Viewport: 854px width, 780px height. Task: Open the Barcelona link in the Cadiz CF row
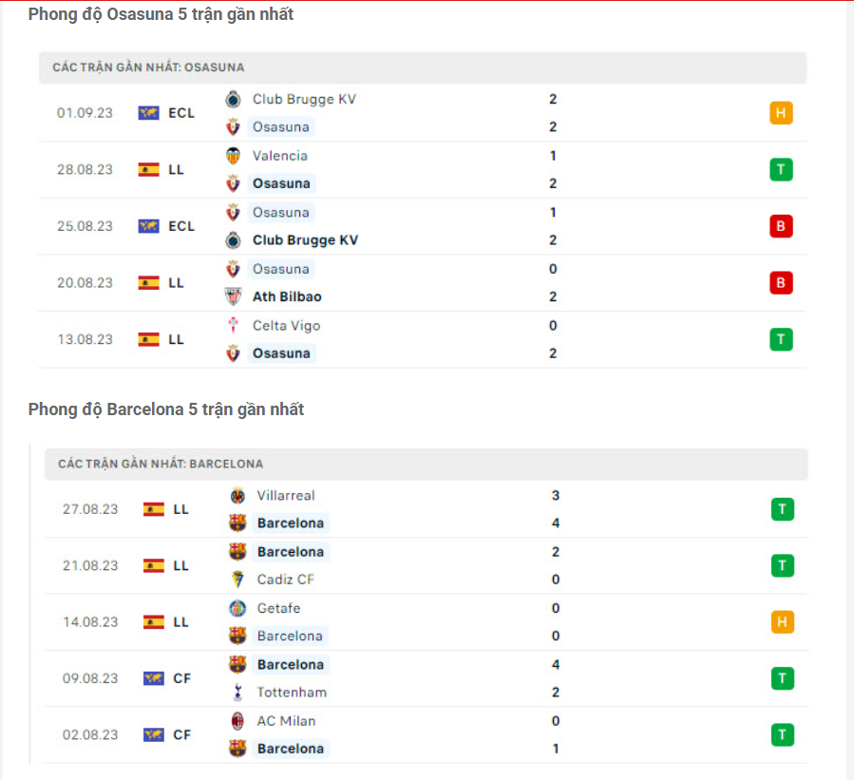[x=290, y=551]
